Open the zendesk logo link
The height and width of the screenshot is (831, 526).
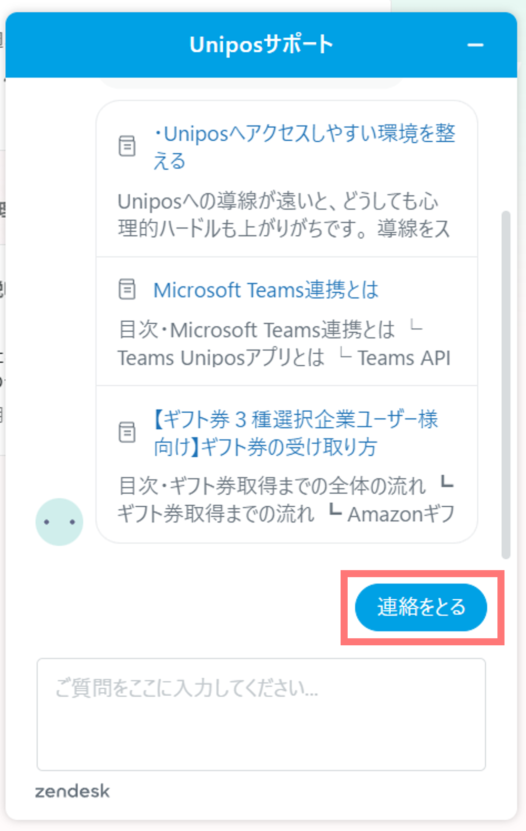pos(72,791)
